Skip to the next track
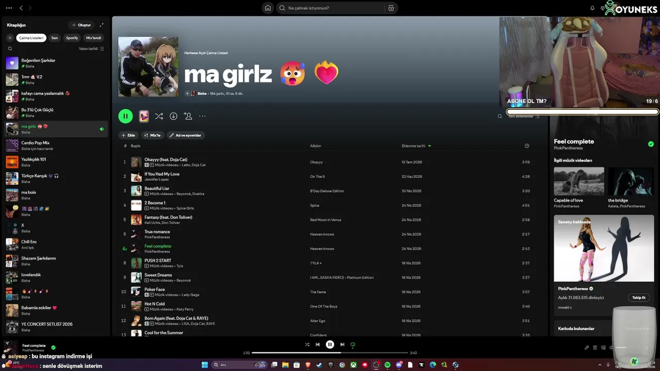The width and height of the screenshot is (660, 371). [x=342, y=345]
